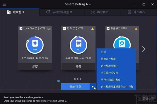This screenshot has height=104, width=157.
Task: Maximize the Smart Defrag window
Action: (x=144, y=4)
